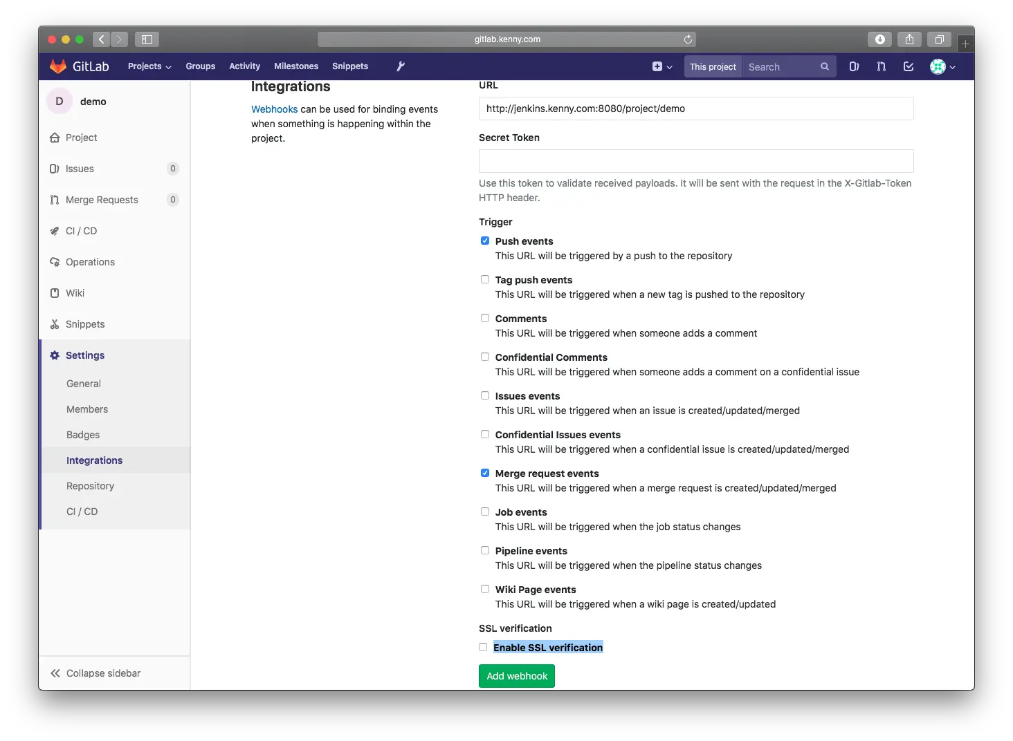Open merge requests icon in navbar
1013x741 pixels.
tap(881, 67)
